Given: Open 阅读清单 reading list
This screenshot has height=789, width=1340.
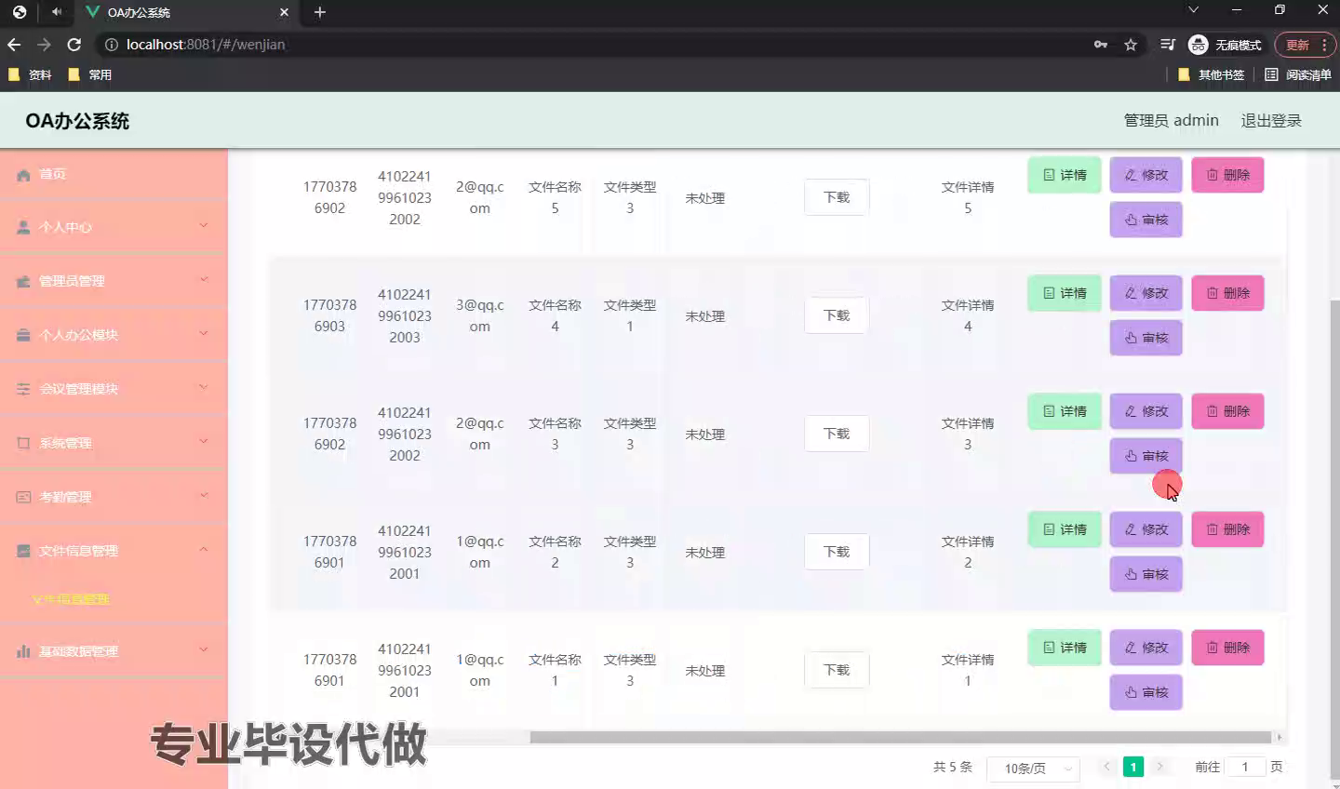Looking at the screenshot, I should (x=1298, y=74).
